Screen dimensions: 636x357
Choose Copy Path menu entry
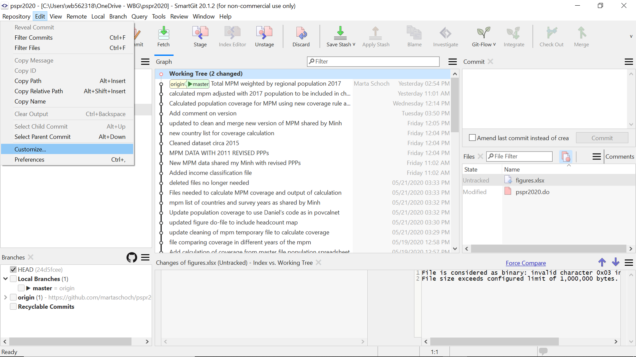tap(67, 81)
